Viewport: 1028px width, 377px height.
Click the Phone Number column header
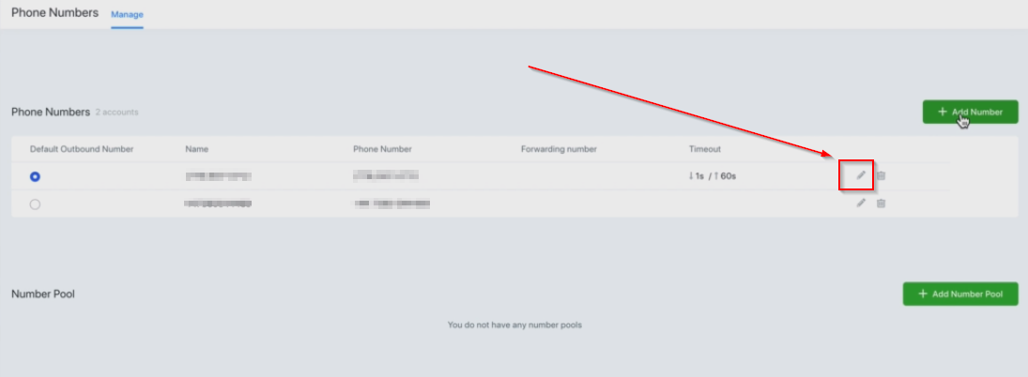382,149
